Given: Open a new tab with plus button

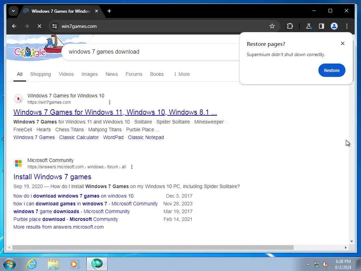Looking at the screenshot, I should point(109,11).
